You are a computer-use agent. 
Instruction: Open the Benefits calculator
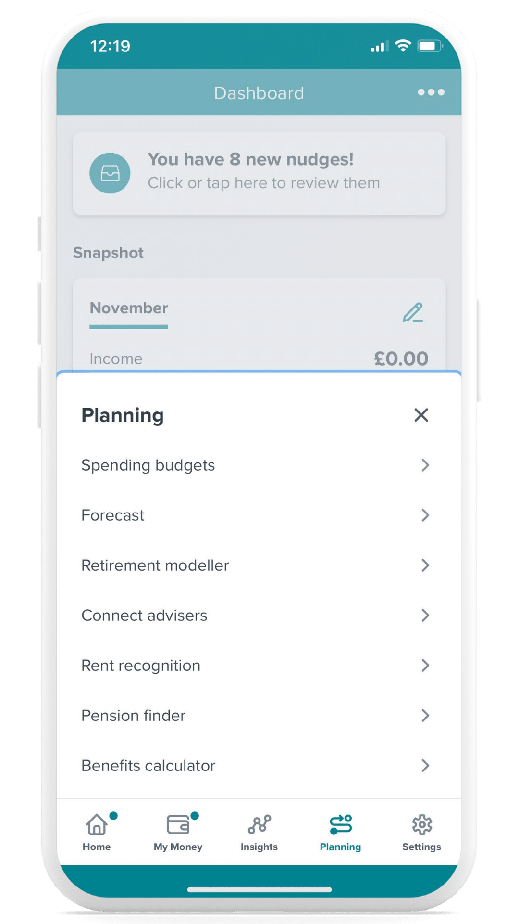tap(148, 766)
